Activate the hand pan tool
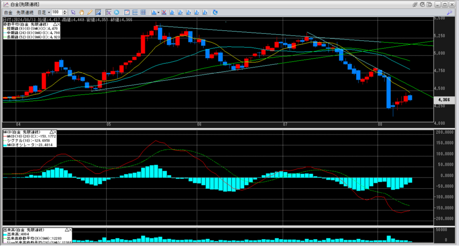 tap(82, 12)
